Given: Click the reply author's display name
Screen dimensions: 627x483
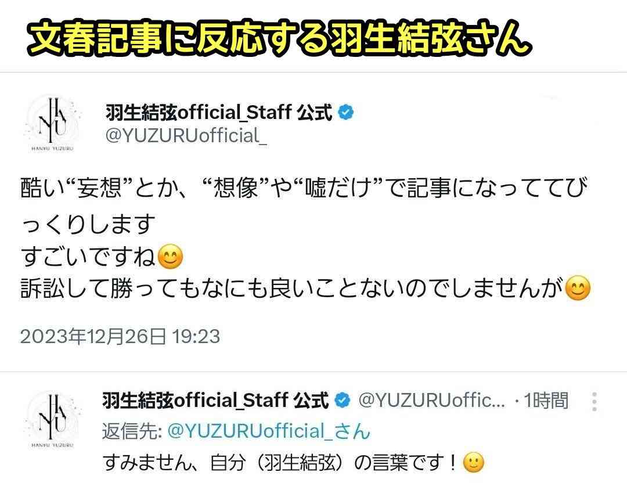Looking at the screenshot, I should tap(215, 400).
